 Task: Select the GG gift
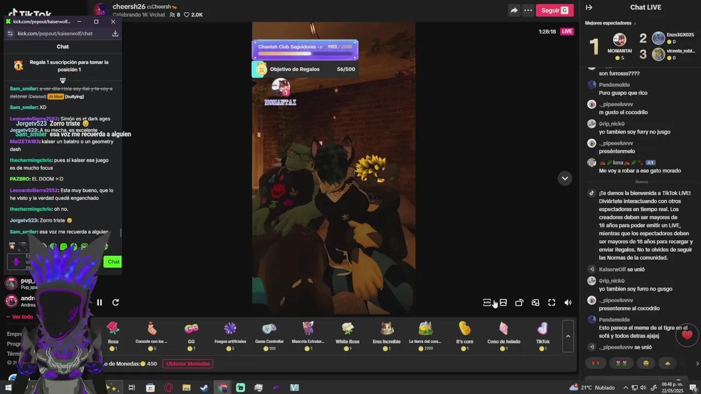tap(191, 333)
